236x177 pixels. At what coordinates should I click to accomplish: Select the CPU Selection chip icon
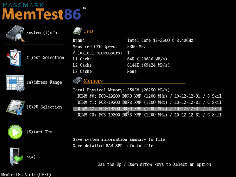coord(15,107)
